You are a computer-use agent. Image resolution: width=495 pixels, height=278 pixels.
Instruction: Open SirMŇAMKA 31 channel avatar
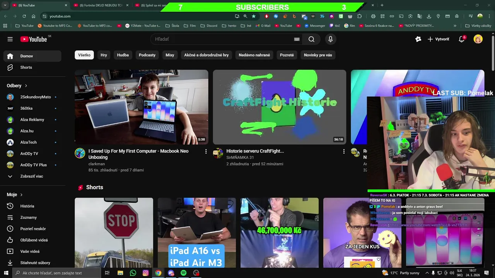pyautogui.click(x=218, y=153)
